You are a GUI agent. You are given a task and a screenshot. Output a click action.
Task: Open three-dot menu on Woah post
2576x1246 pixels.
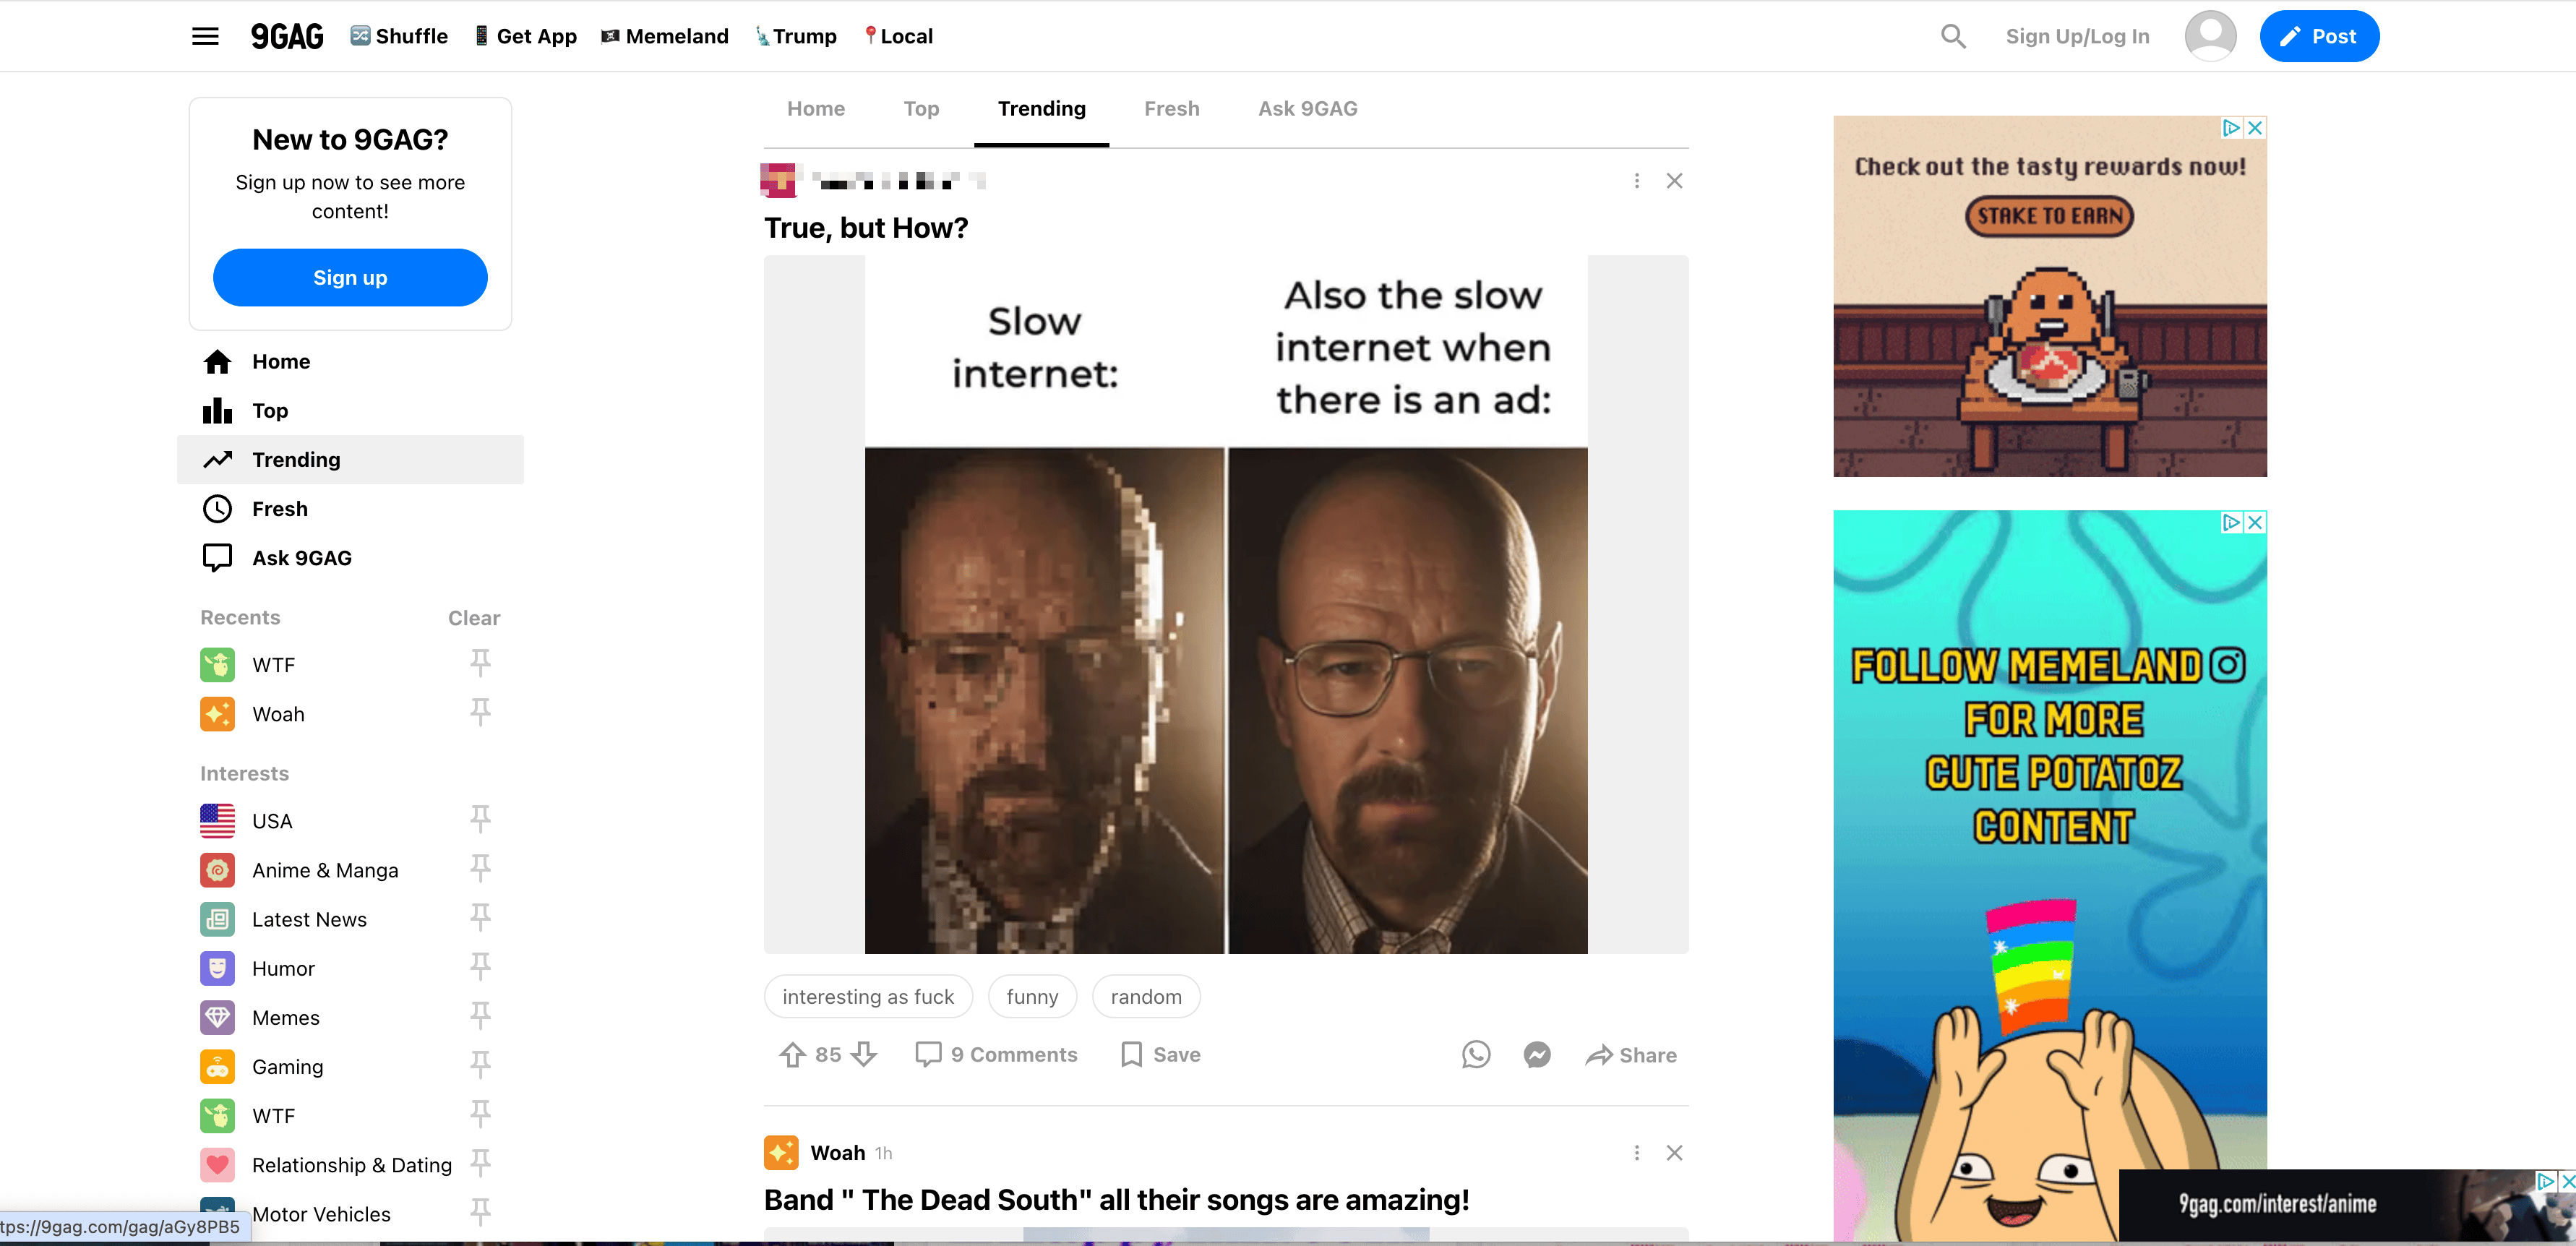coord(1636,1152)
